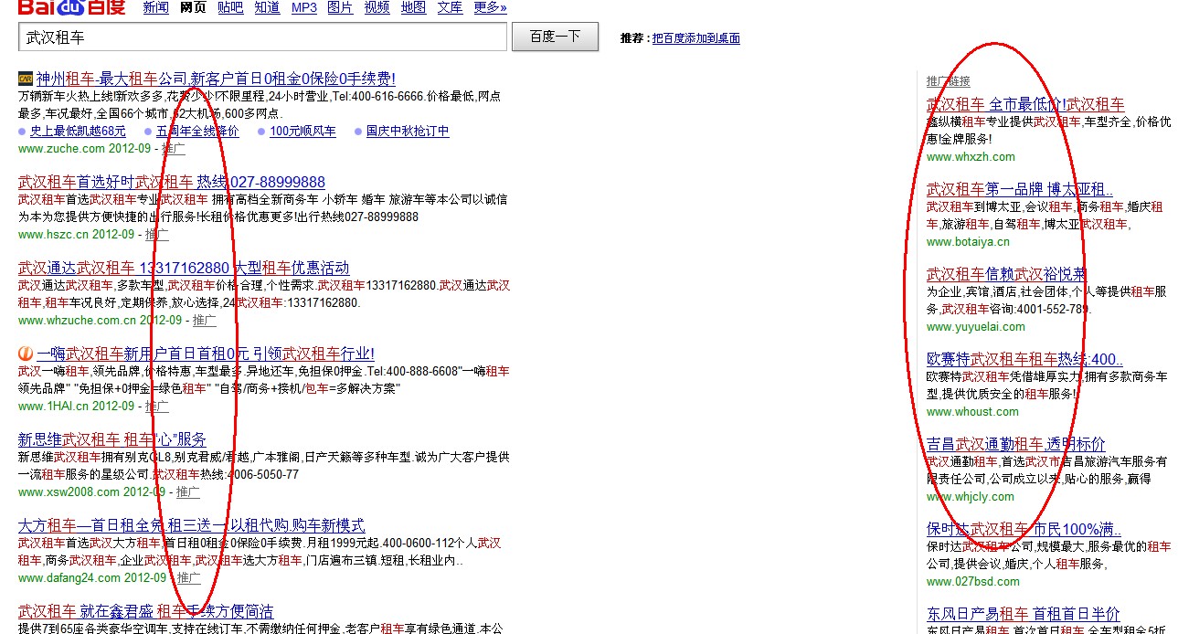Open the 新闻 tab
1178x634 pixels.
click(x=155, y=8)
